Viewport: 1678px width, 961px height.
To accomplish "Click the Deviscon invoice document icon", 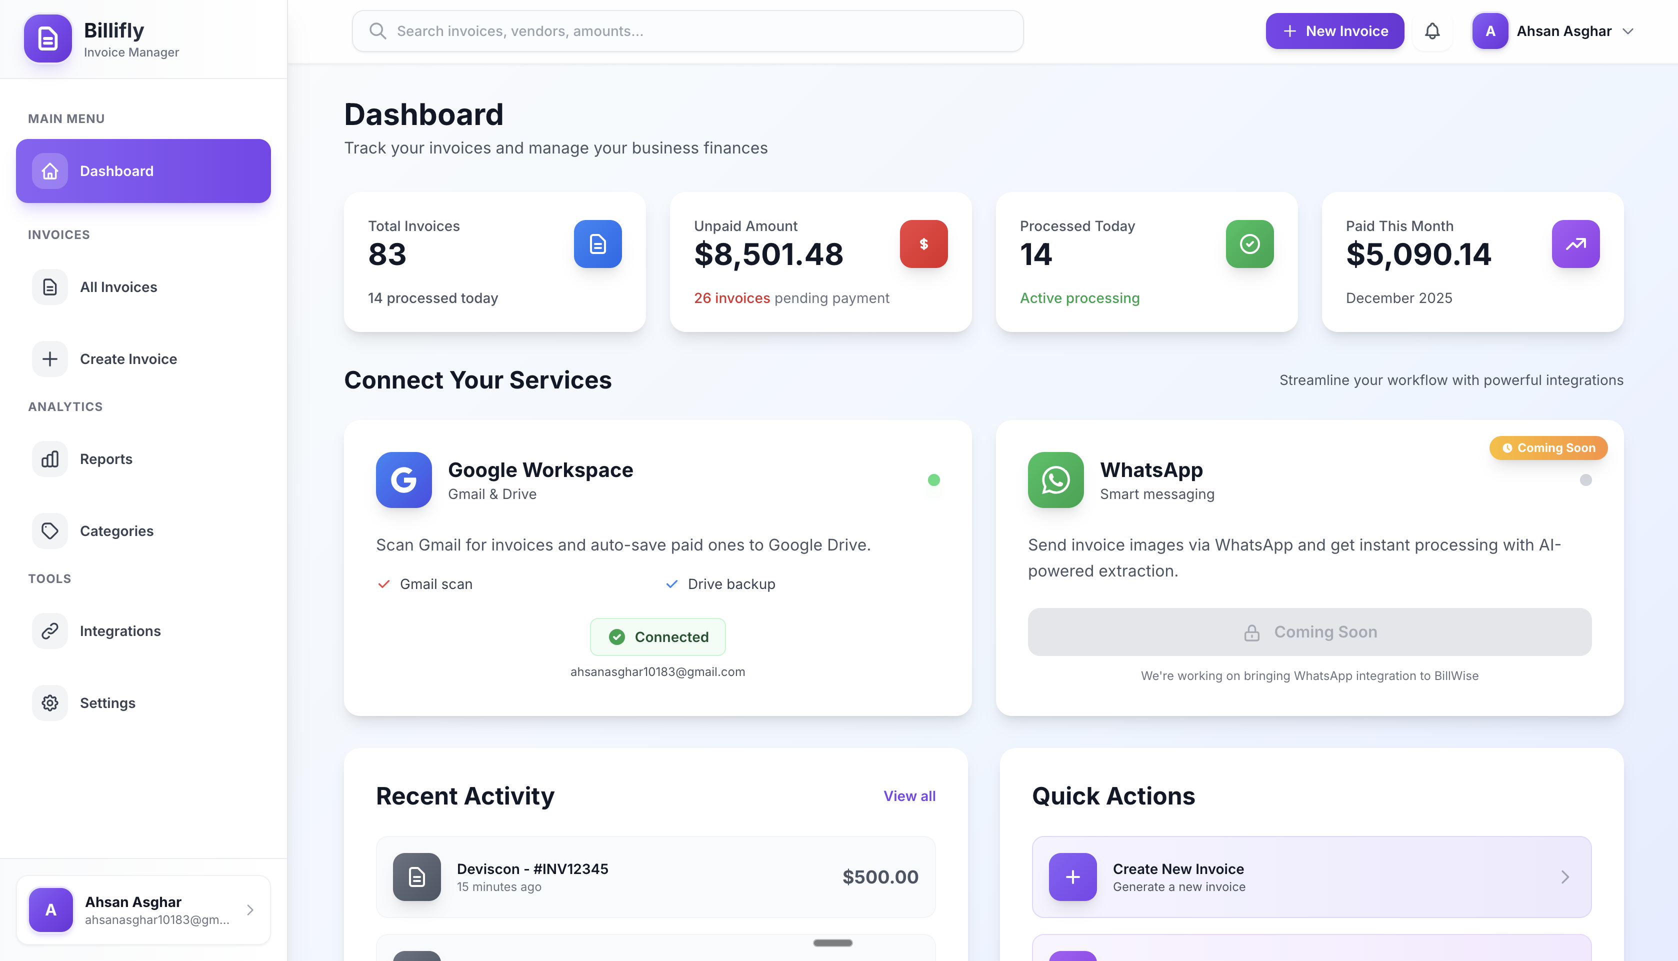I will pyautogui.click(x=417, y=877).
